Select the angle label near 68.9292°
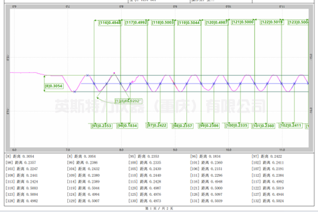318x212 pixels. click(128, 101)
